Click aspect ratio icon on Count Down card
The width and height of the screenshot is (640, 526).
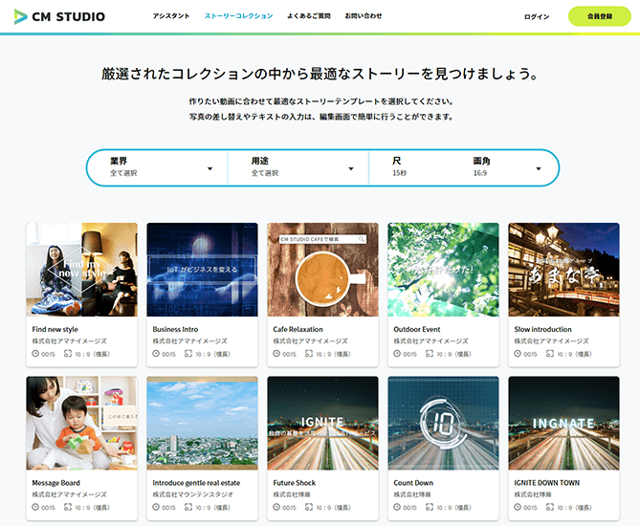430,507
